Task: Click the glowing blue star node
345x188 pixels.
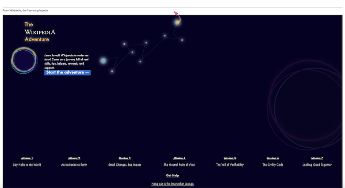Action: 103,60
